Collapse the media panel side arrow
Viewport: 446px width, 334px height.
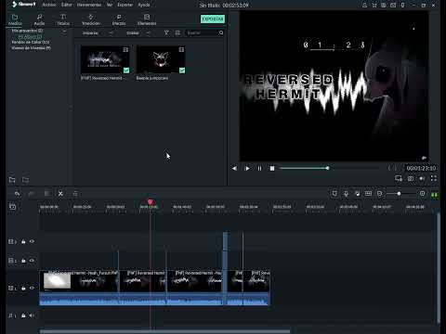click(71, 108)
